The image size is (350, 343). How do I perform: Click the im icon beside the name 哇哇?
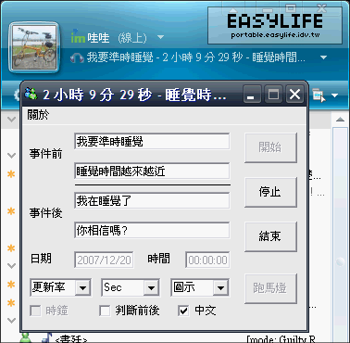tap(78, 37)
